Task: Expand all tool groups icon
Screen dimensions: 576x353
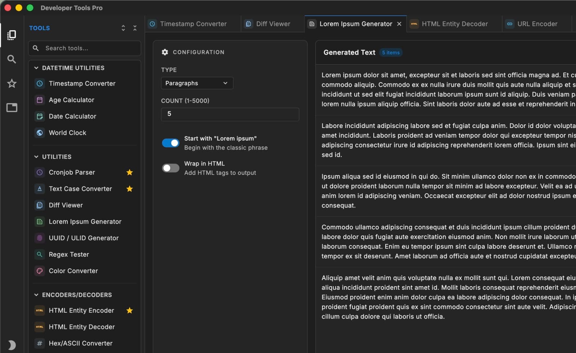Action: pos(123,28)
